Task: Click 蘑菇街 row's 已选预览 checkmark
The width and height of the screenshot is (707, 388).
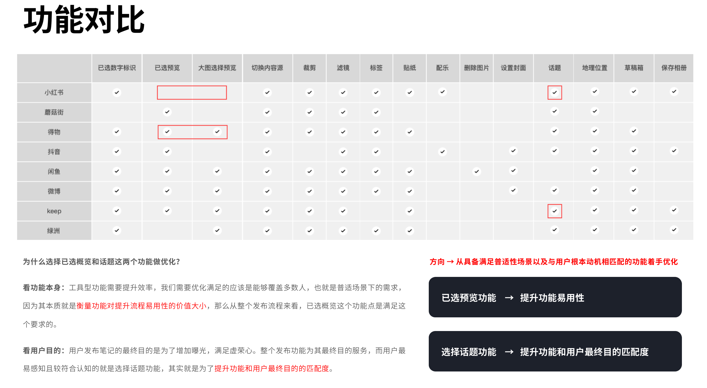Action: click(167, 112)
